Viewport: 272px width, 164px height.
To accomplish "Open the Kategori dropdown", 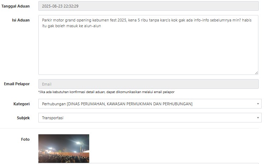I will click(150, 104).
